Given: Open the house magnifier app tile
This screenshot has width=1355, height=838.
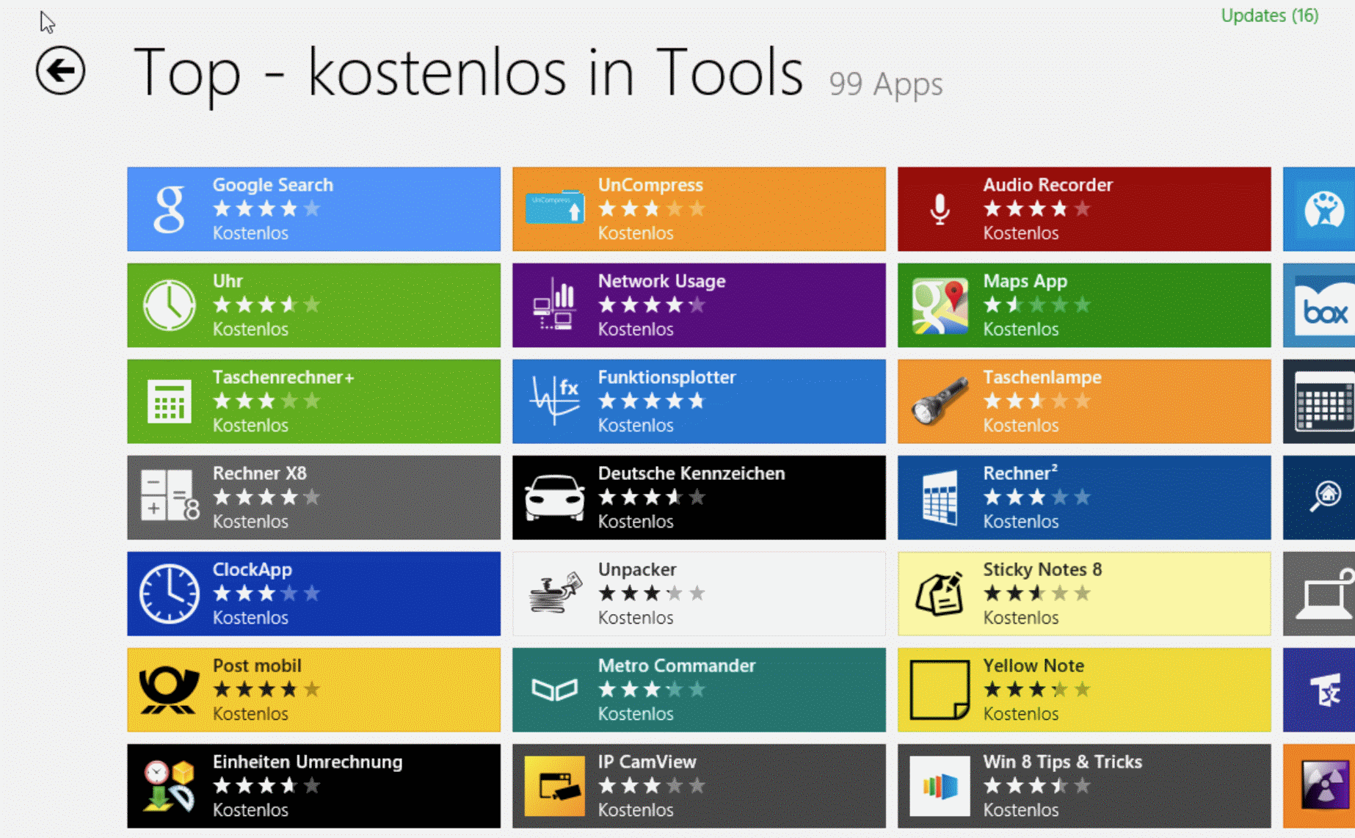Looking at the screenshot, I should 1319,498.
